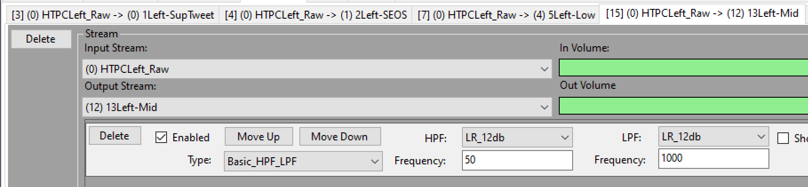The width and height of the screenshot is (808, 187).
Task: Click the Move Down button
Action: point(340,137)
